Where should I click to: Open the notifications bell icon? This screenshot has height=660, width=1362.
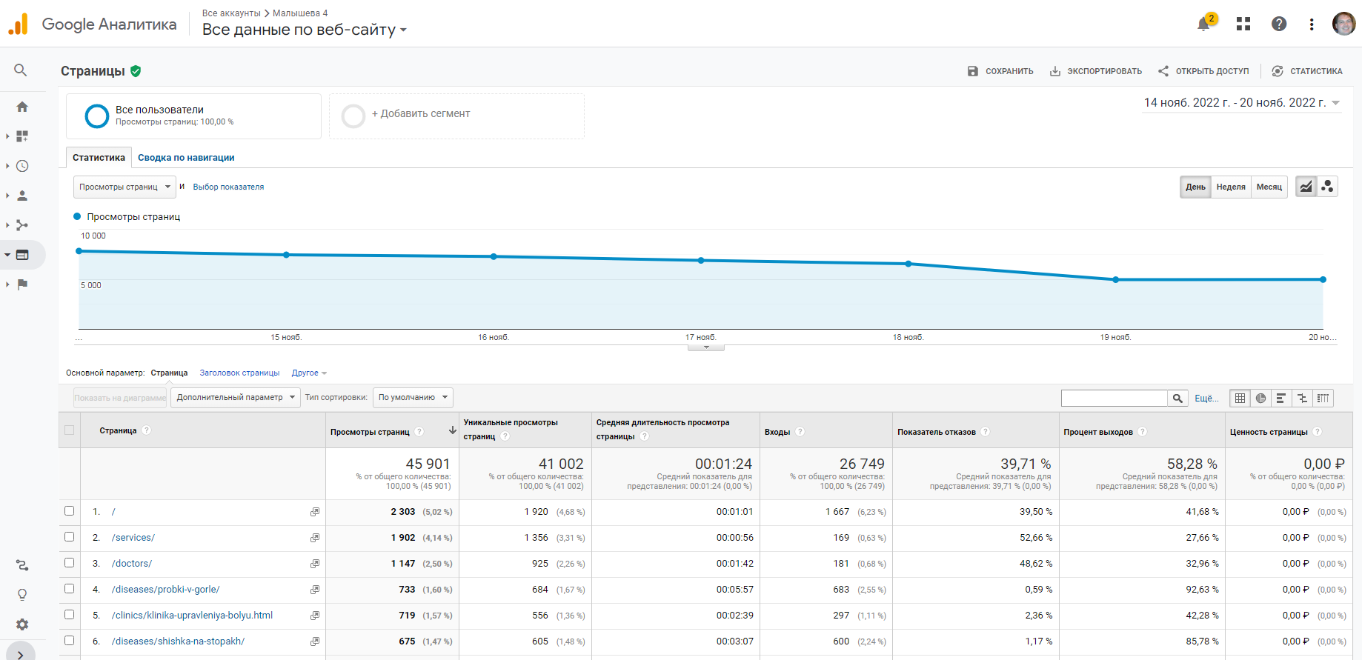coord(1203,24)
